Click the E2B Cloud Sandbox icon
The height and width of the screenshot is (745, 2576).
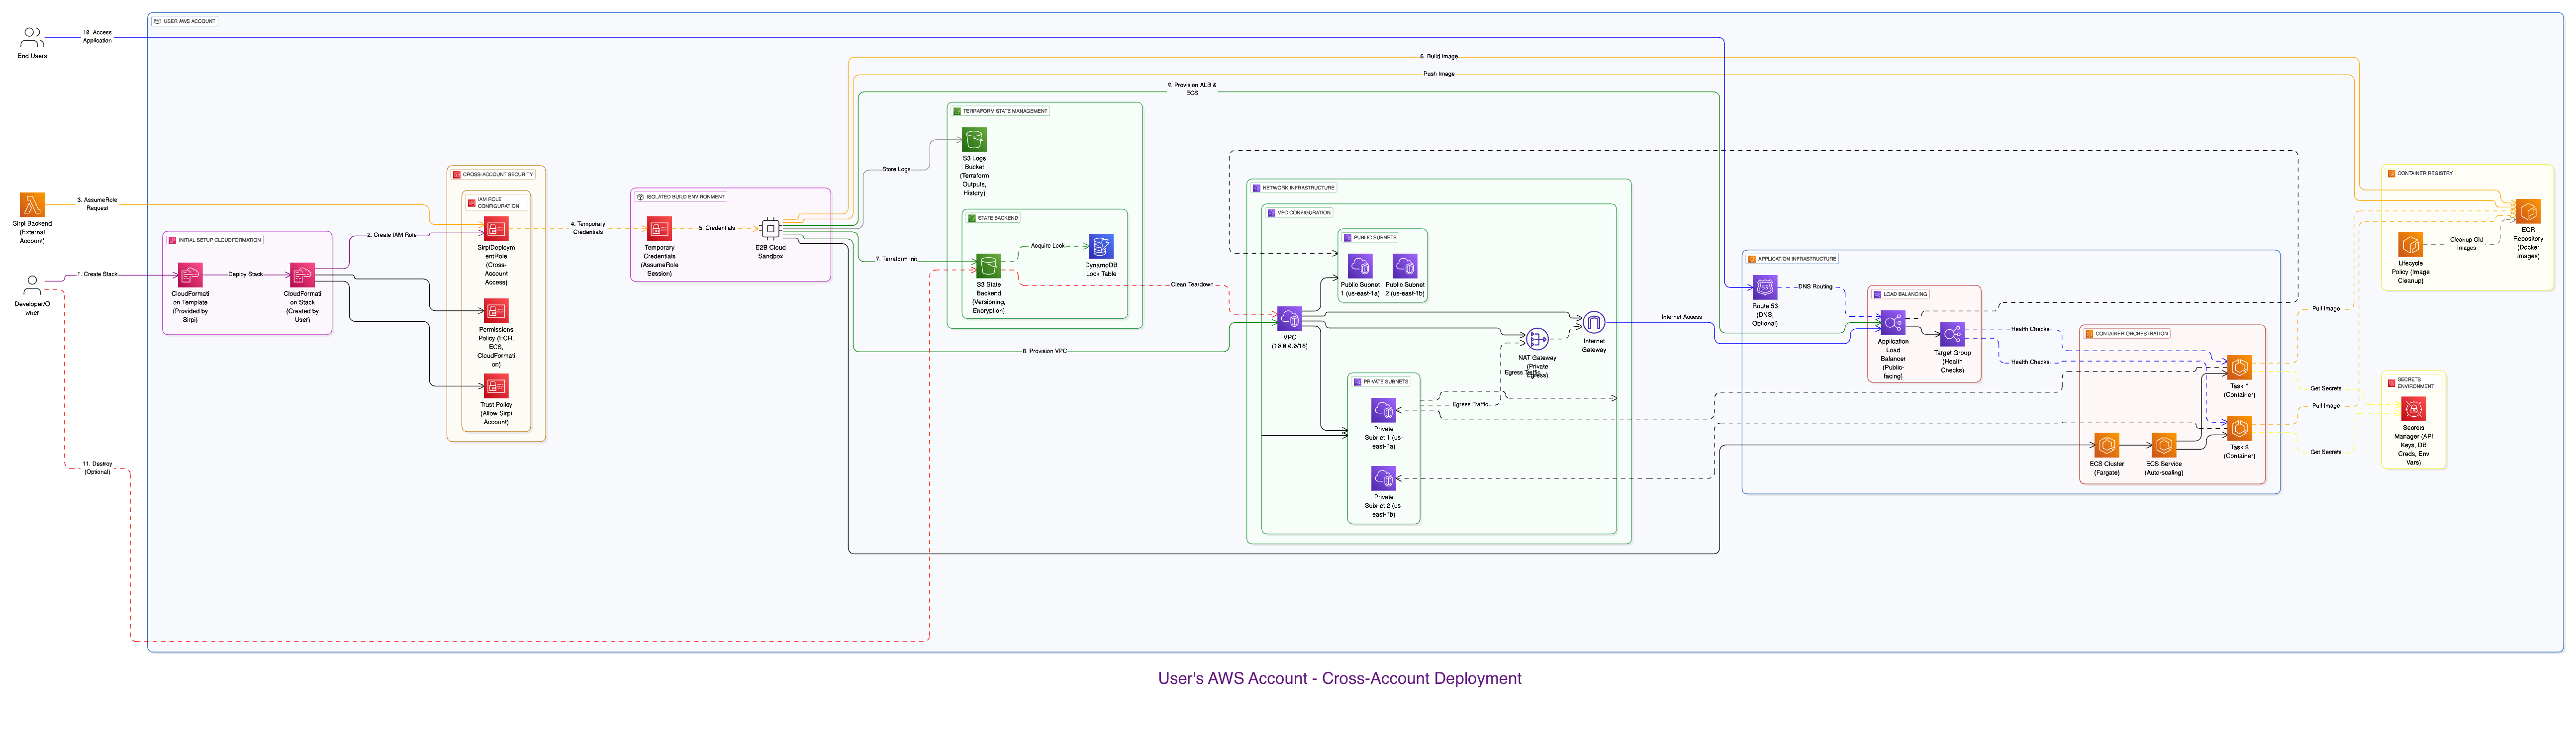pos(770,229)
